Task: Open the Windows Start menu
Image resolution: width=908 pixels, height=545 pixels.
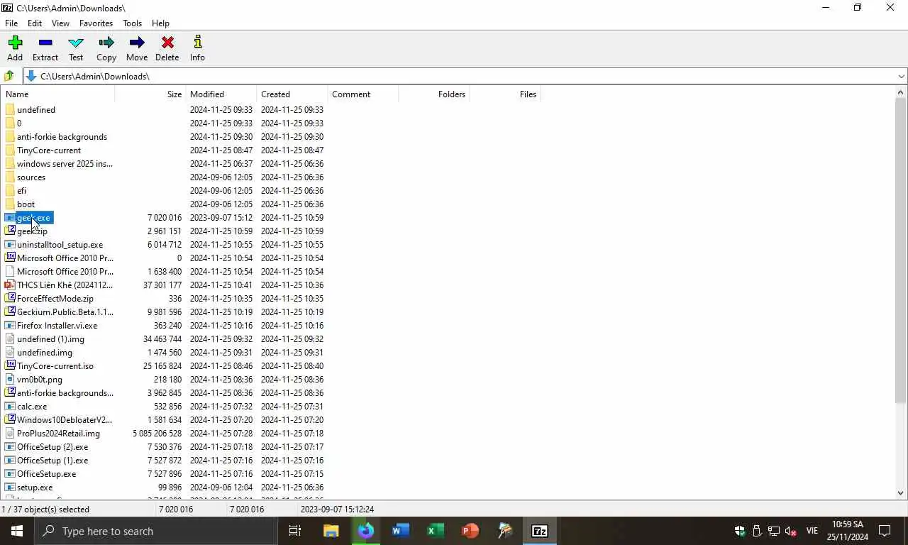Action: (x=17, y=531)
